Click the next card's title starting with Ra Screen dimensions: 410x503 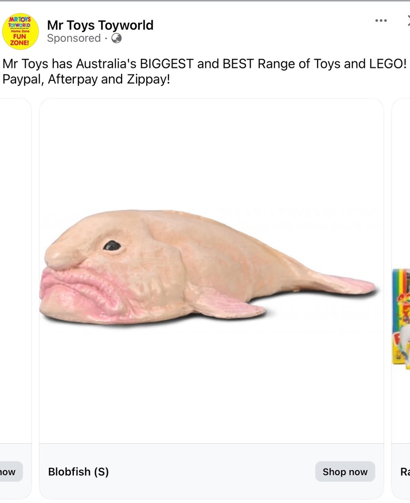[405, 472]
